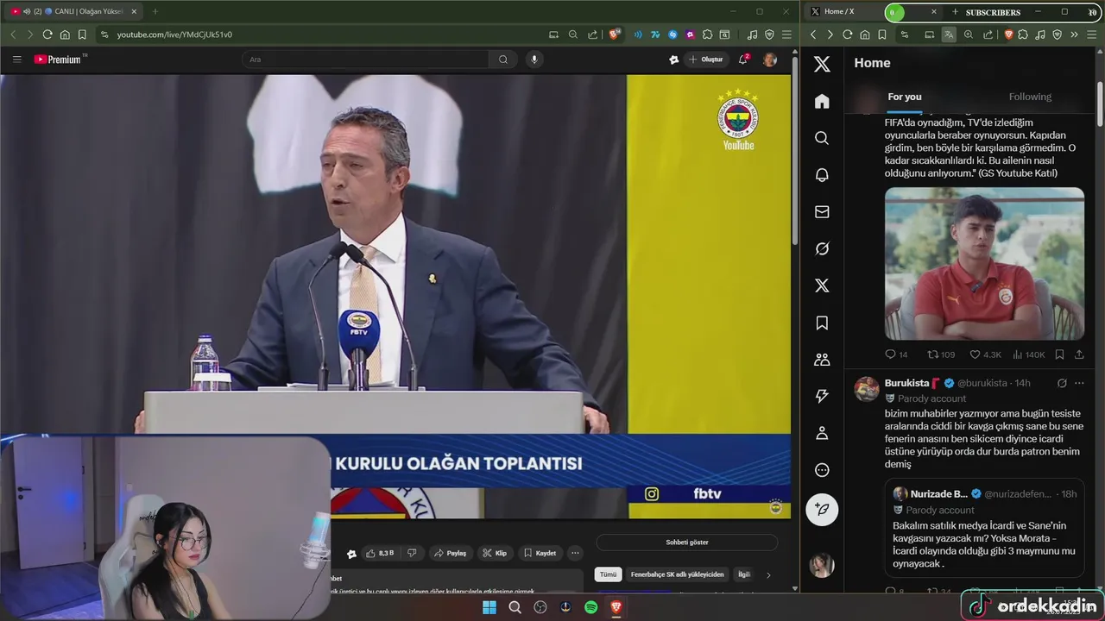Screen dimensions: 1105x621
Task: Open more options on Burukista tweet
Action: [1079, 383]
